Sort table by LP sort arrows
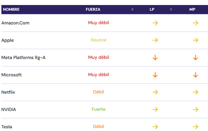208x131 pixels. click(171, 9)
